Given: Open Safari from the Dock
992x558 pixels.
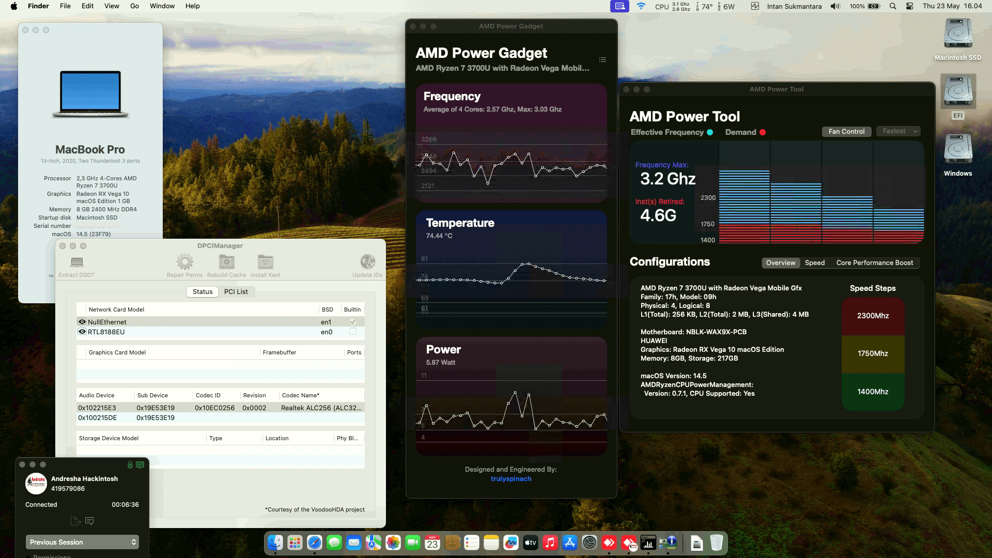Looking at the screenshot, I should pyautogui.click(x=315, y=543).
